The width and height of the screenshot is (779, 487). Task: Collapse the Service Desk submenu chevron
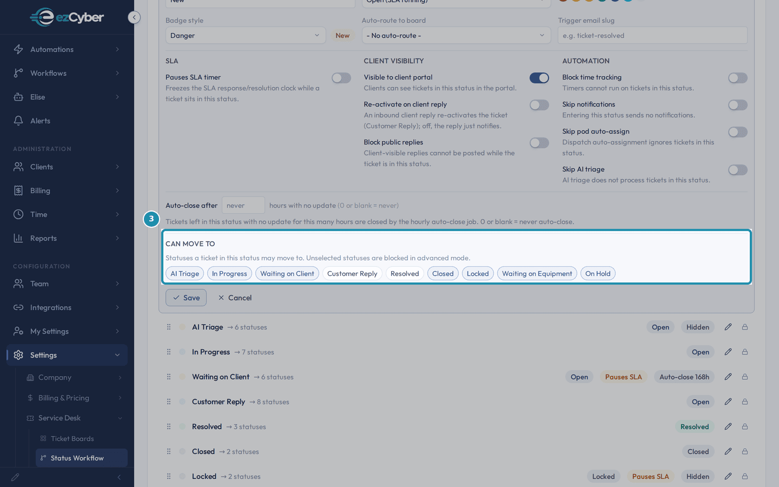click(120, 418)
